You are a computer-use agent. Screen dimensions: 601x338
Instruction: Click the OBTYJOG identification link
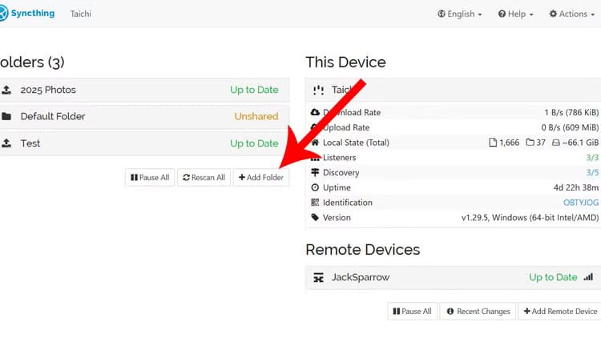tap(581, 203)
